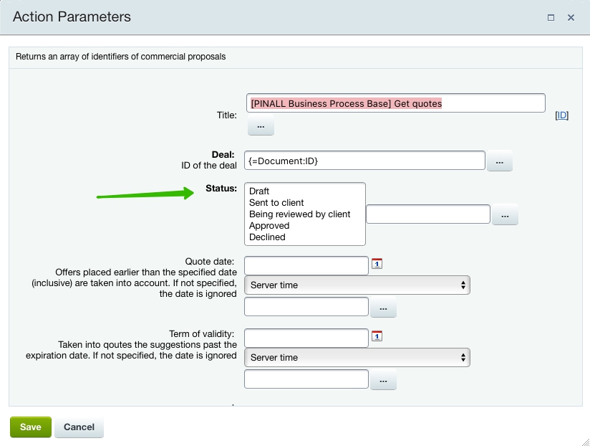Choose Being reviewed by client status
This screenshot has height=446, width=590.
point(299,214)
